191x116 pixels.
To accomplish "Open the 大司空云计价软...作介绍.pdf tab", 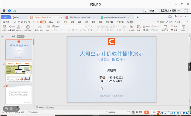I will point(79,17).
